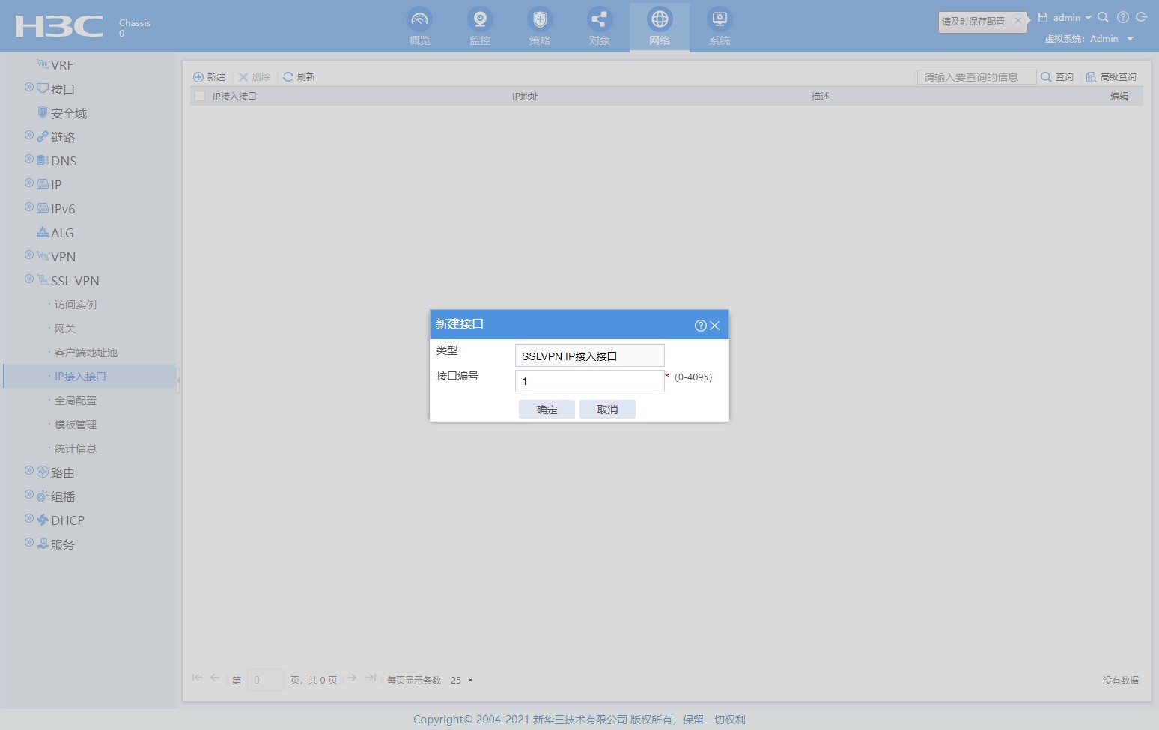Open 访问实例 under SSL VPN
This screenshot has width=1159, height=730.
tap(76, 305)
